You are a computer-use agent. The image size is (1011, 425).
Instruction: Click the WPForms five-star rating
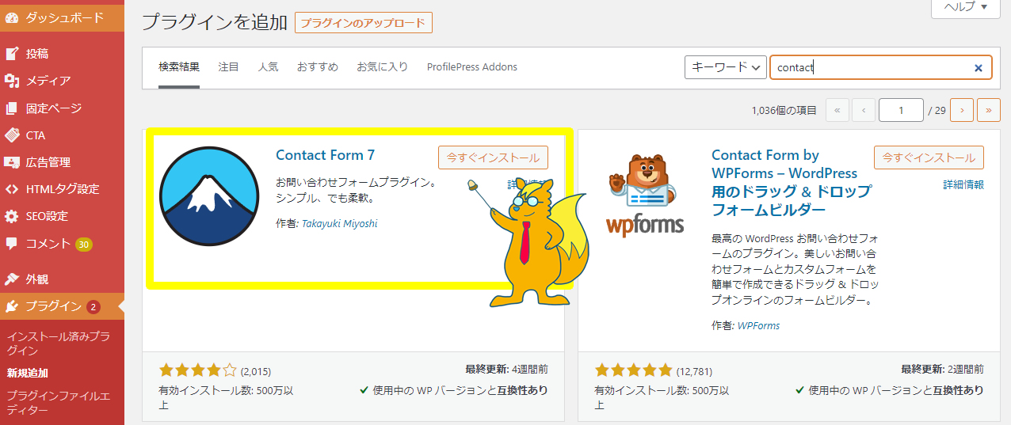(633, 370)
